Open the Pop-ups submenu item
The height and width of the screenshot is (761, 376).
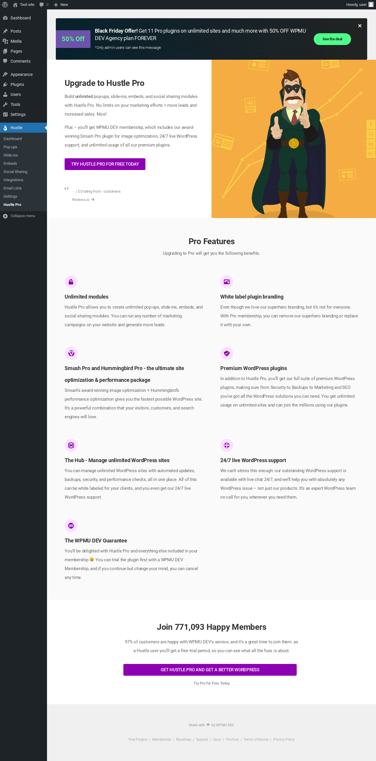pos(10,147)
